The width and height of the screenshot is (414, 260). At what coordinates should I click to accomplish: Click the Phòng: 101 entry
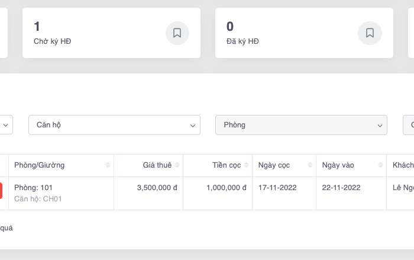pyautogui.click(x=34, y=188)
